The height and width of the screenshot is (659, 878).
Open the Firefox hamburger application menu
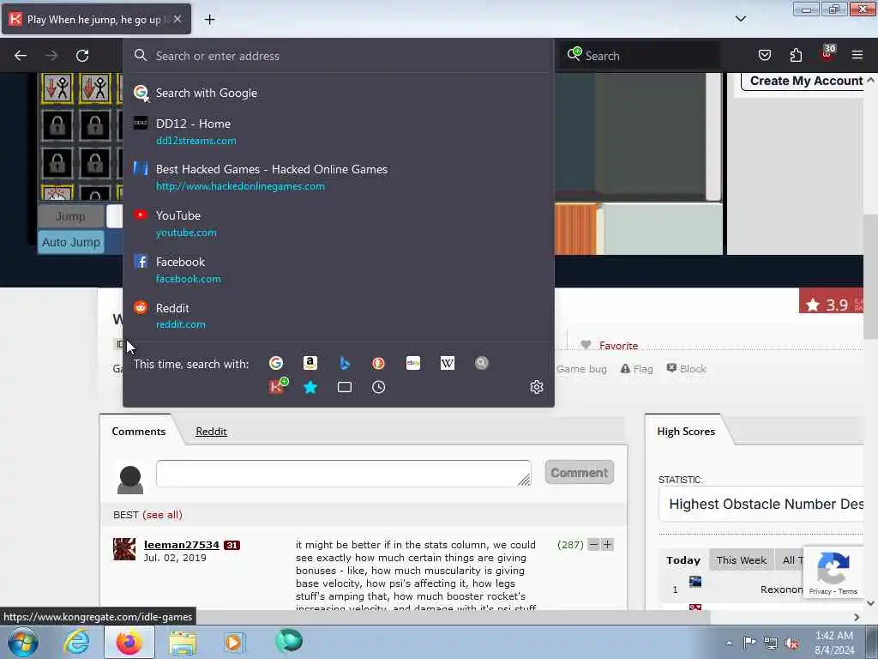pyautogui.click(x=857, y=55)
